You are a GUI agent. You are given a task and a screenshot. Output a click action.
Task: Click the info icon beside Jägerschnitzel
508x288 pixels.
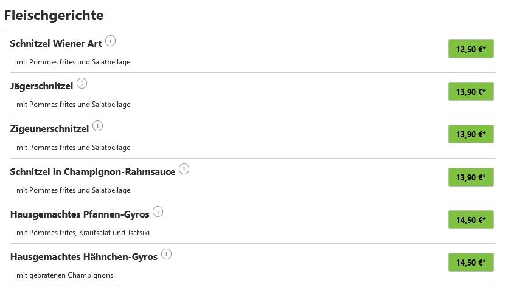click(x=82, y=83)
